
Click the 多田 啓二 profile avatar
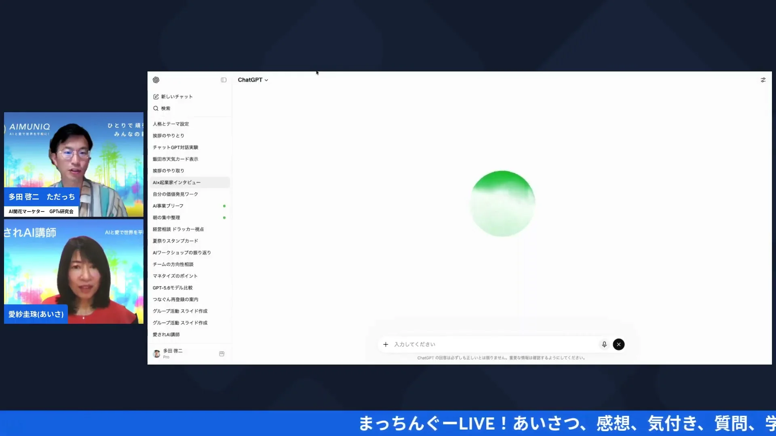[x=157, y=354]
